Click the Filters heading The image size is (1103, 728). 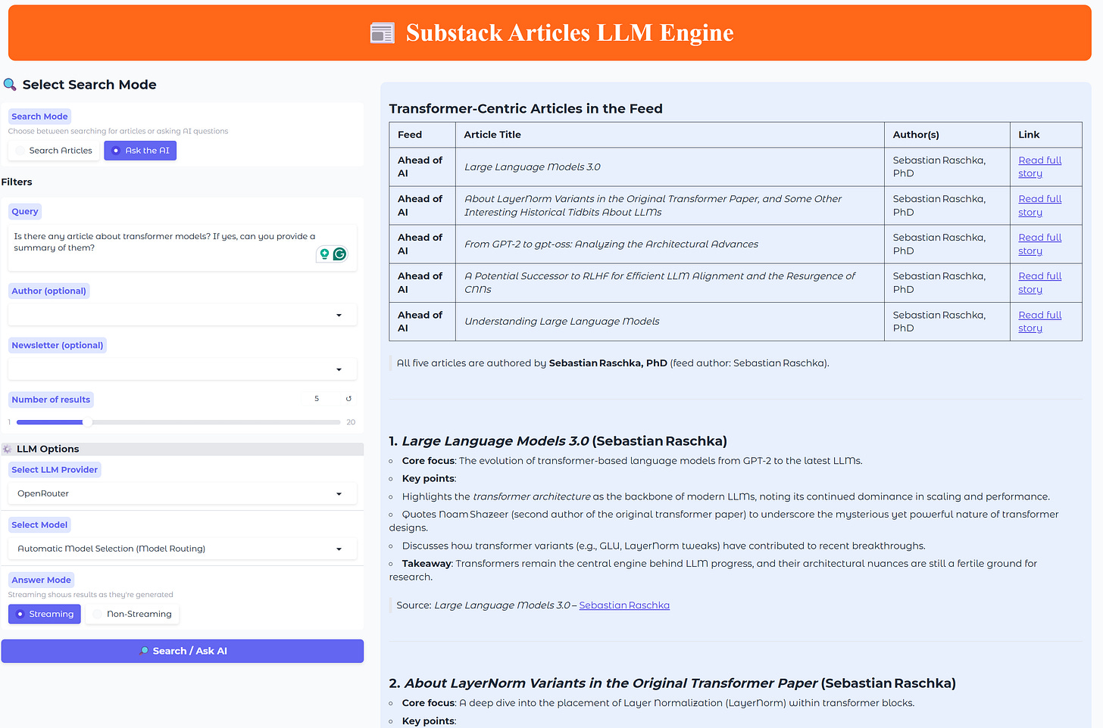point(17,182)
